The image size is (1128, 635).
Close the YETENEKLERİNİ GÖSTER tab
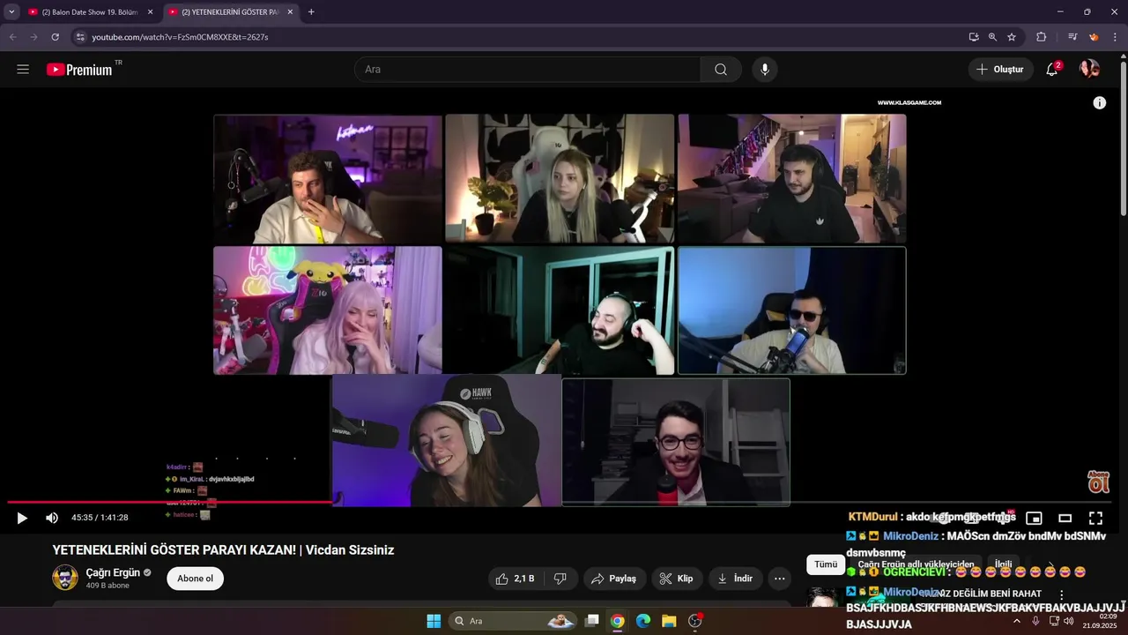[x=290, y=12]
